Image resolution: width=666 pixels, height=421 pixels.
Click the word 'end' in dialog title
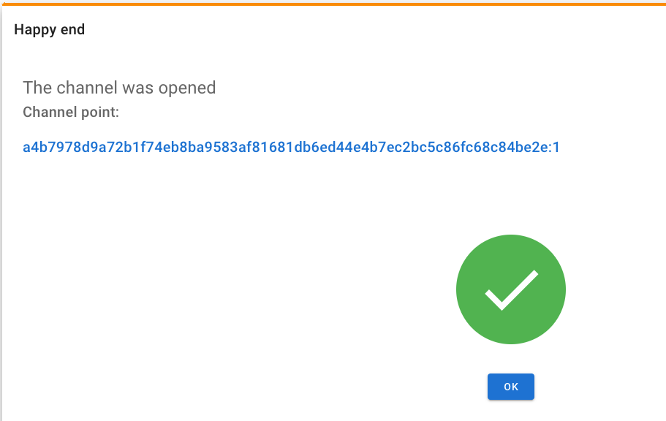72,30
